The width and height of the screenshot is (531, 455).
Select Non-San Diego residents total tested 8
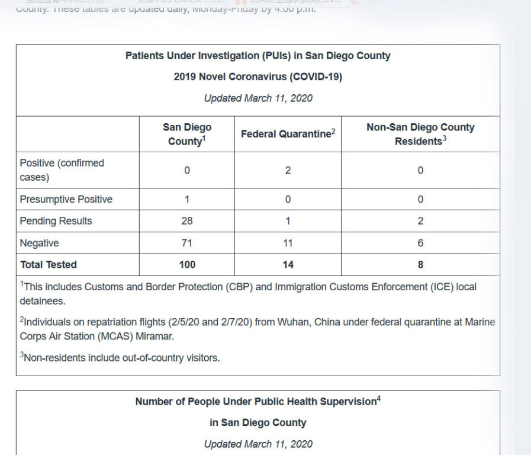pos(420,265)
